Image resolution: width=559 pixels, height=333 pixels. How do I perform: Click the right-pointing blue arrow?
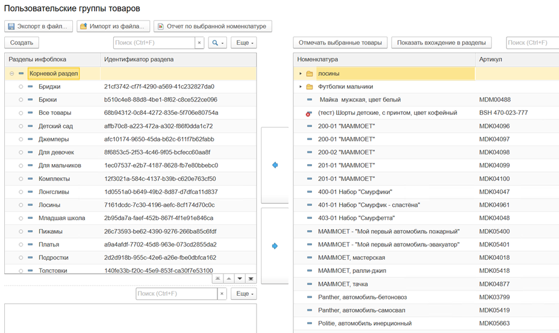tap(275, 246)
